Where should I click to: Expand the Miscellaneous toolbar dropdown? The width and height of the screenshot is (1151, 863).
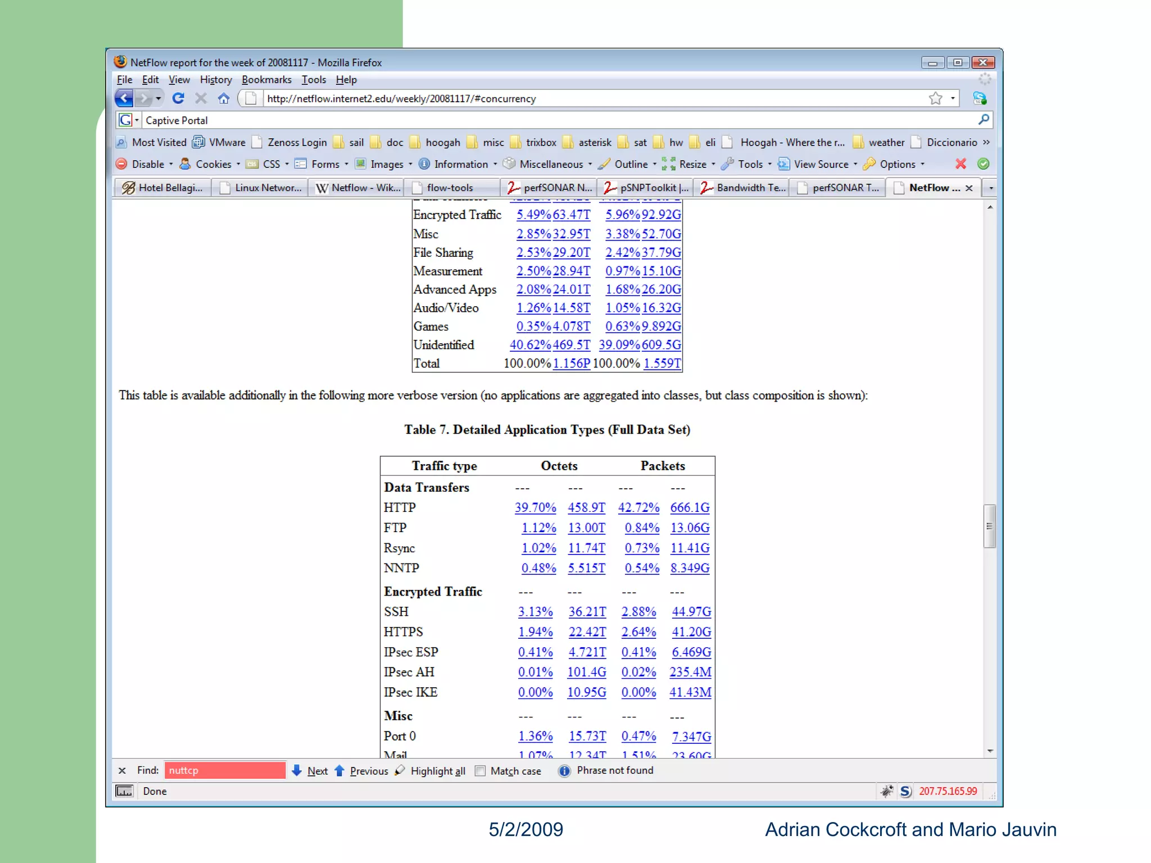click(x=590, y=164)
